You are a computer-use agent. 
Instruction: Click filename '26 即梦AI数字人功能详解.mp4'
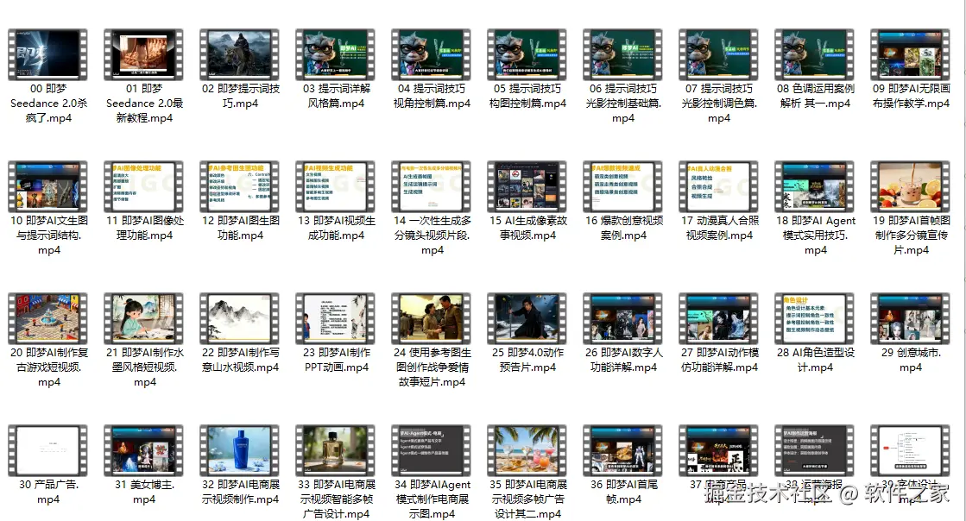(623, 360)
